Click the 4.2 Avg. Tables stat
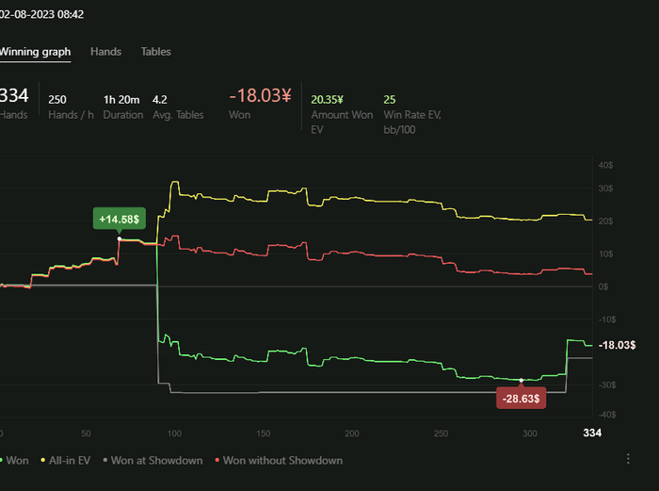This screenshot has width=659, height=491. click(x=159, y=99)
